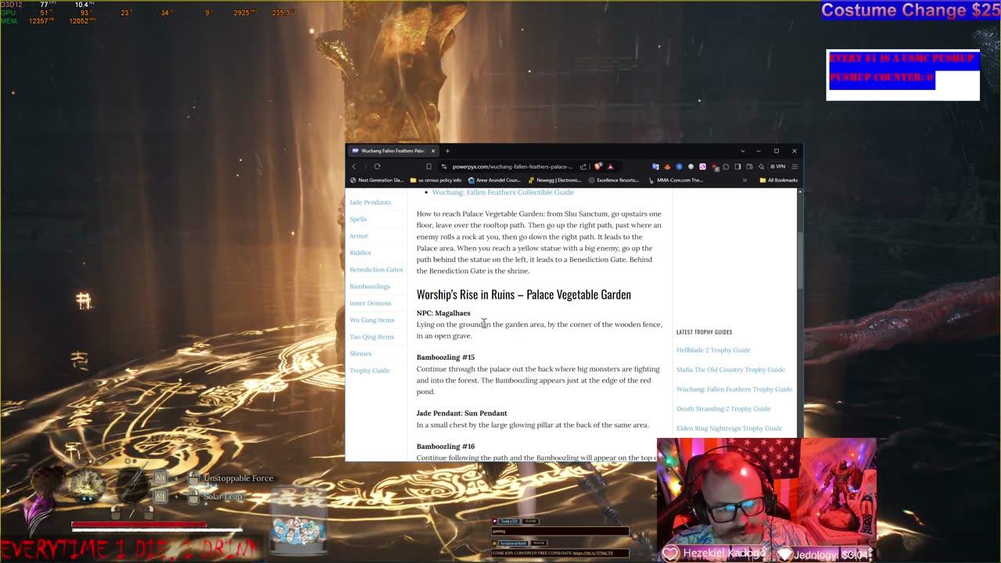Open the Brave Shields lion icon
Image resolution: width=1001 pixels, height=563 pixels.
[x=598, y=166]
